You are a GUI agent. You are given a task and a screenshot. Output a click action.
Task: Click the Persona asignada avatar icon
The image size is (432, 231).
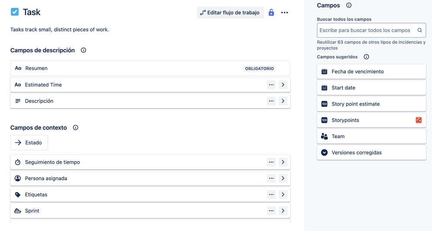coord(18,178)
